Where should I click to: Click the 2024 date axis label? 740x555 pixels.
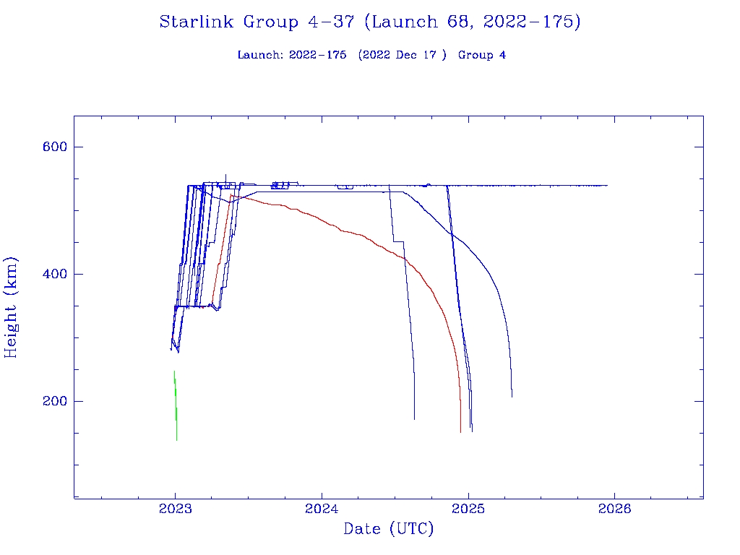tap(322, 509)
